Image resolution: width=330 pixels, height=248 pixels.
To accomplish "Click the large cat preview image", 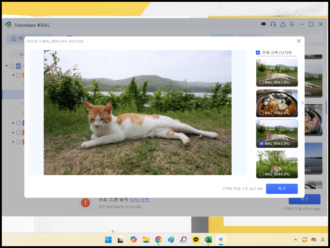I will pos(138,112).
